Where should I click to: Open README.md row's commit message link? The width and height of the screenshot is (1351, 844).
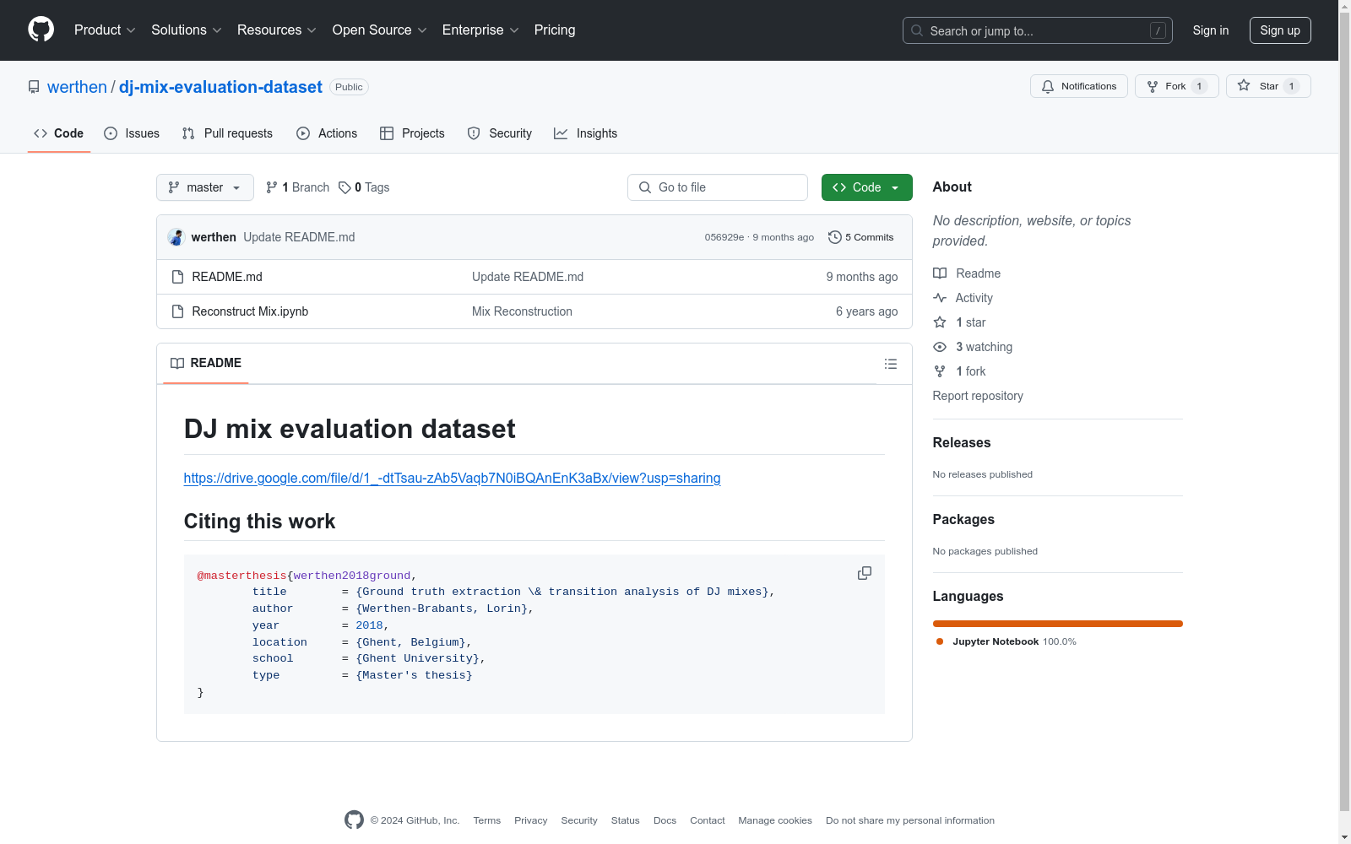pyautogui.click(x=528, y=277)
